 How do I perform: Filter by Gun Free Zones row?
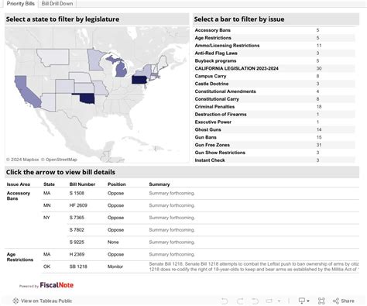[x=275, y=145]
